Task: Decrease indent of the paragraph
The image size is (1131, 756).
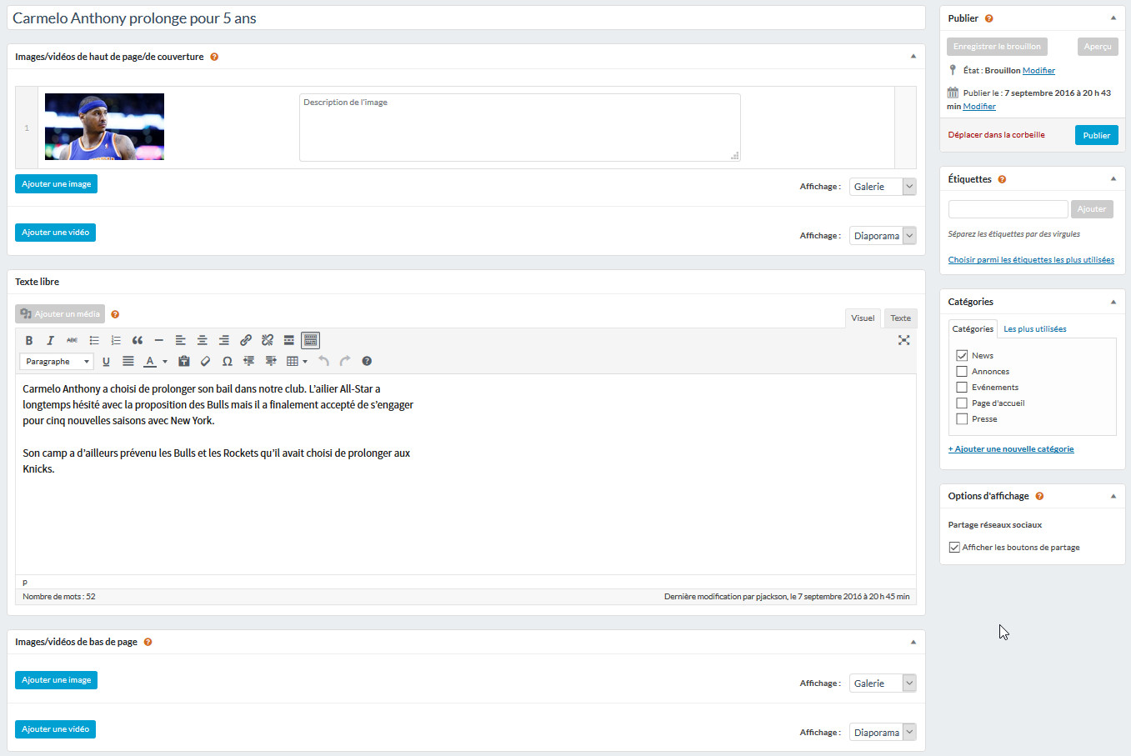Action: (x=248, y=361)
